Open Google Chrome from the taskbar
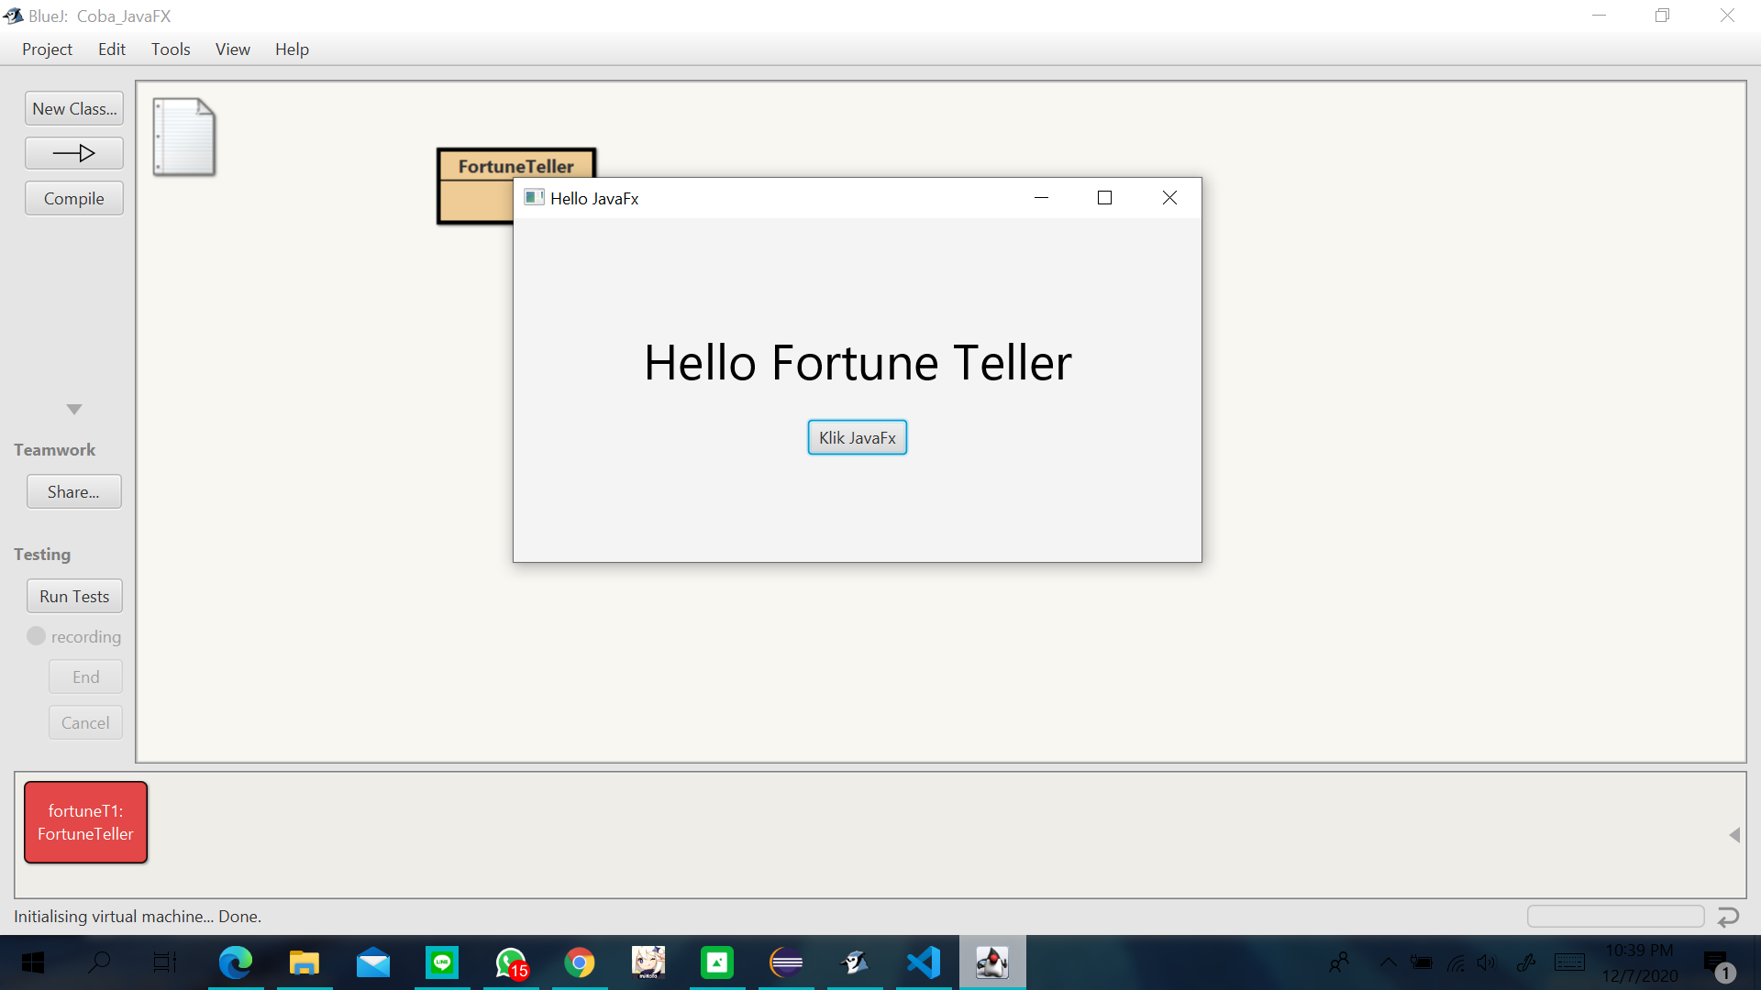Screen dimensions: 1761x990 (x=579, y=962)
